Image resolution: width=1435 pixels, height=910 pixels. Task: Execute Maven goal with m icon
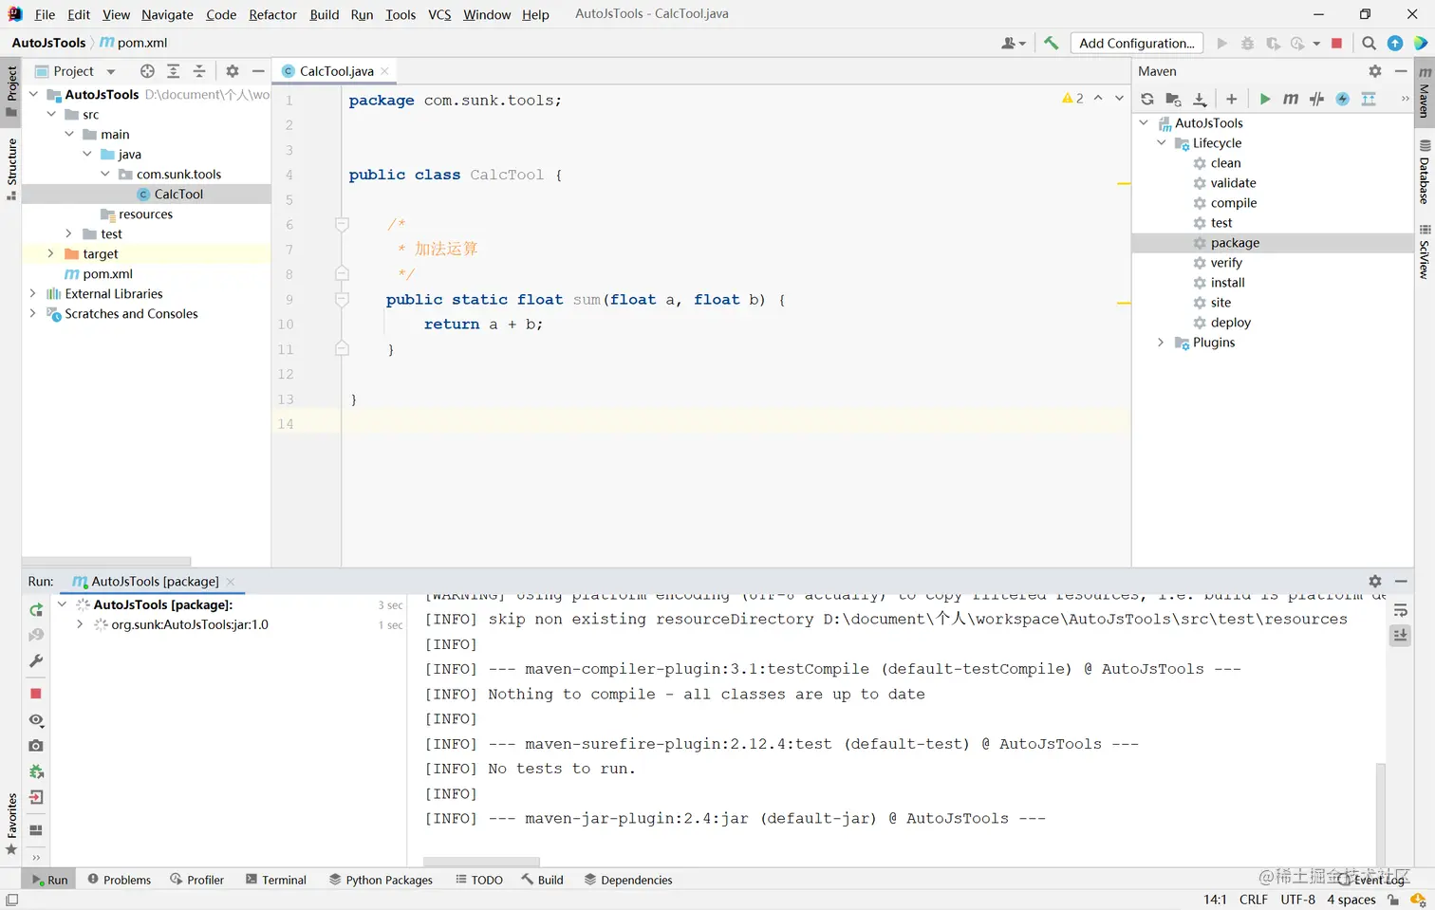[x=1291, y=99]
